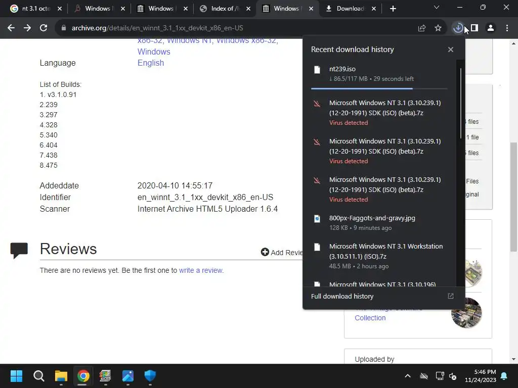Switch to Downloads tab
This screenshot has height=388, width=518.
pos(350,9)
